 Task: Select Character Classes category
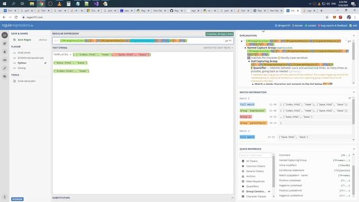click(x=256, y=196)
